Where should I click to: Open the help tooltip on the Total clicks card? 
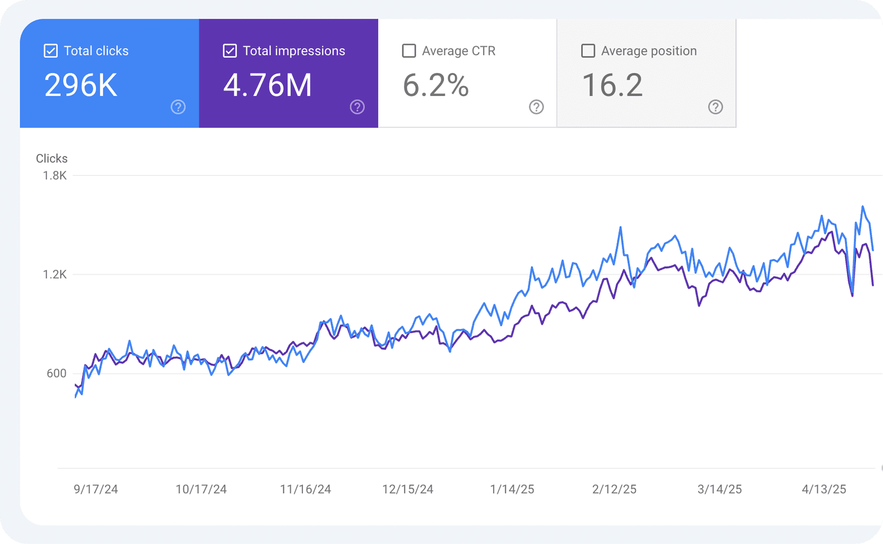pyautogui.click(x=178, y=107)
